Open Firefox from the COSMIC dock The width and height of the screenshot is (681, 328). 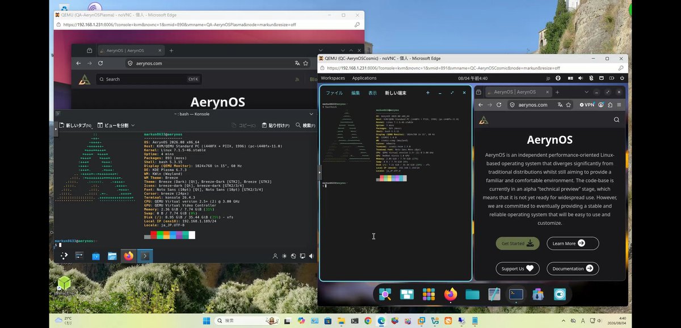[x=451, y=294]
